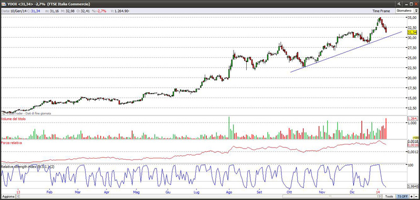Click the 35,00 price axis label
The height and width of the screenshot is (200, 420).
412,17
